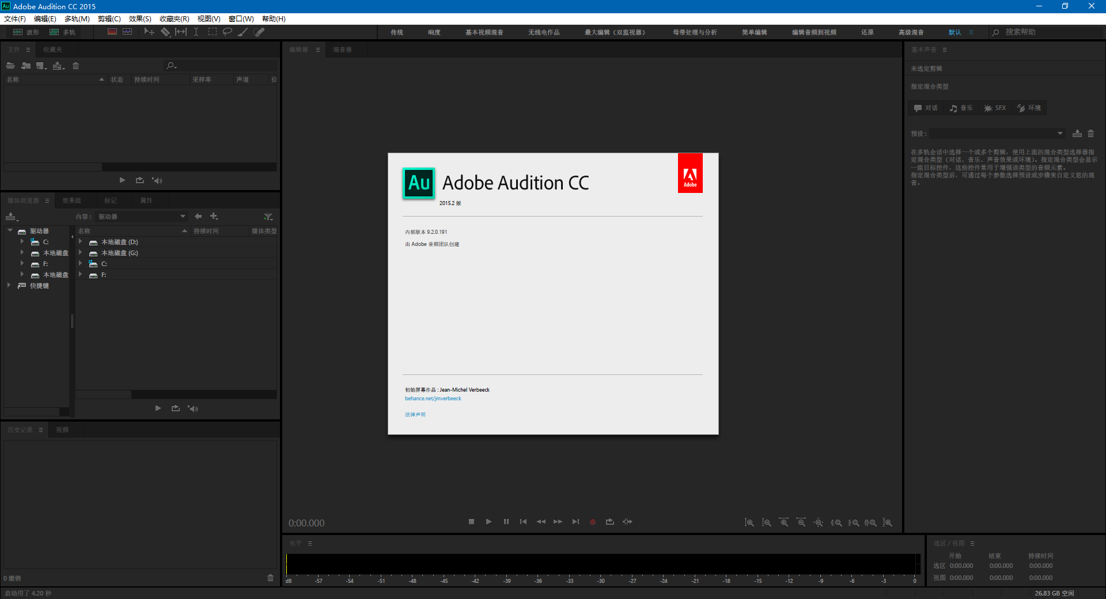Click zoom out amplitude icon

[766, 522]
